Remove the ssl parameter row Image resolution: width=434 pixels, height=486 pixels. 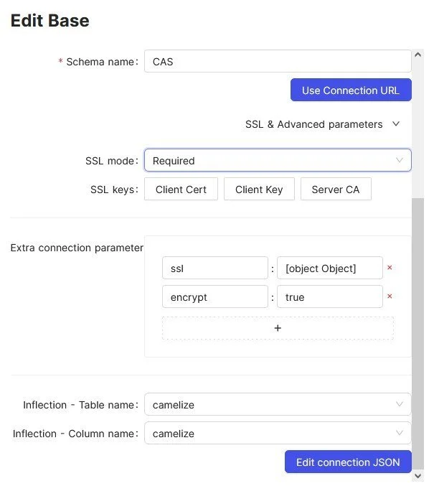pyautogui.click(x=390, y=268)
